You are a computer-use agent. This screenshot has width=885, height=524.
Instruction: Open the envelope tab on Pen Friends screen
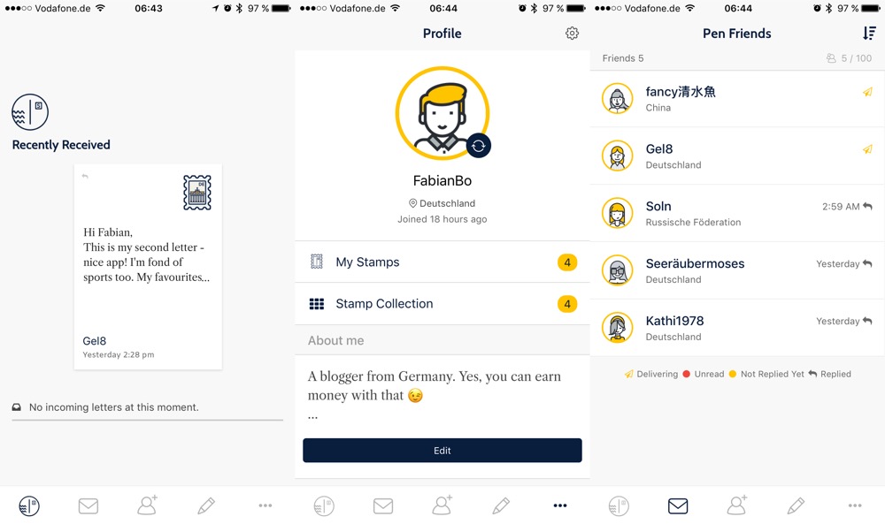(678, 506)
